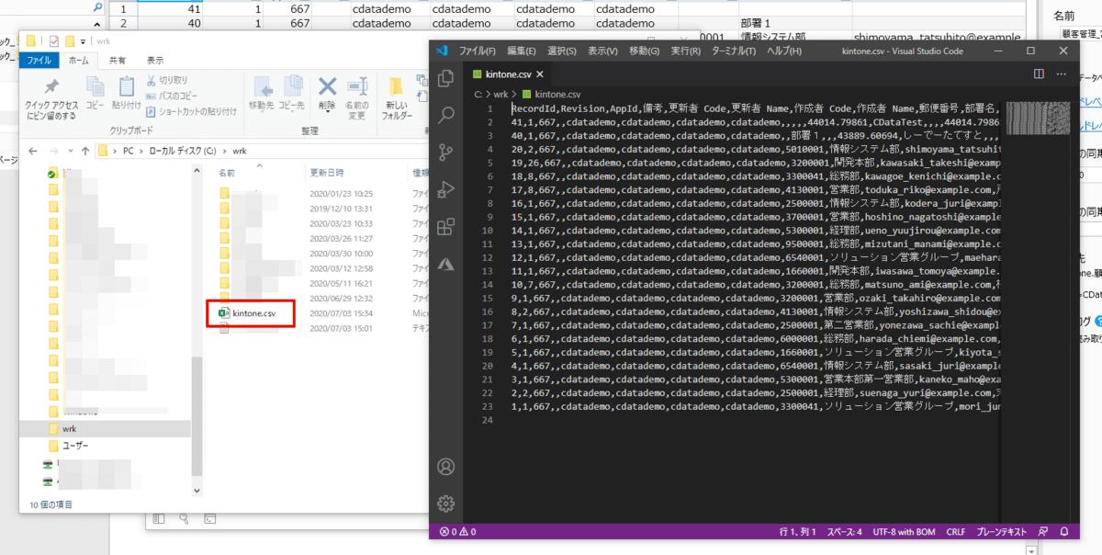Click 移動先 (Move to) ribbon button
This screenshot has height=555, width=1102.
[x=262, y=93]
